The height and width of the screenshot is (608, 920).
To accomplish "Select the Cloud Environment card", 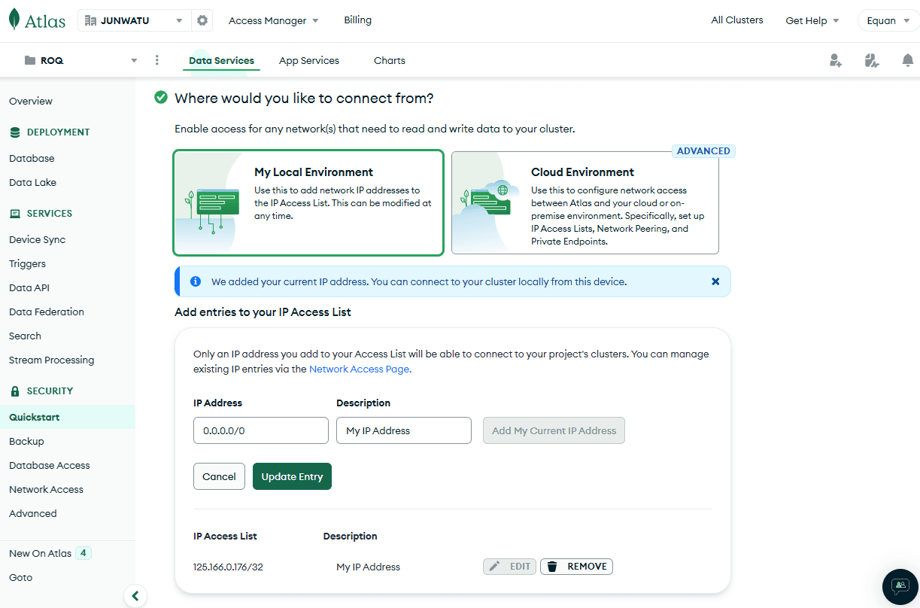I will click(584, 203).
